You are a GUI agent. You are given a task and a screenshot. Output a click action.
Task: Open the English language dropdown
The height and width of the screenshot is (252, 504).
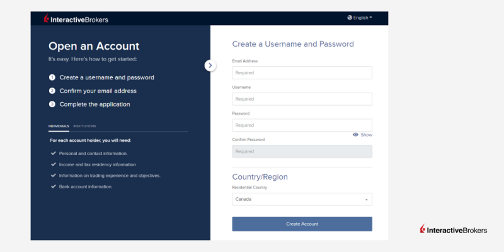[360, 18]
